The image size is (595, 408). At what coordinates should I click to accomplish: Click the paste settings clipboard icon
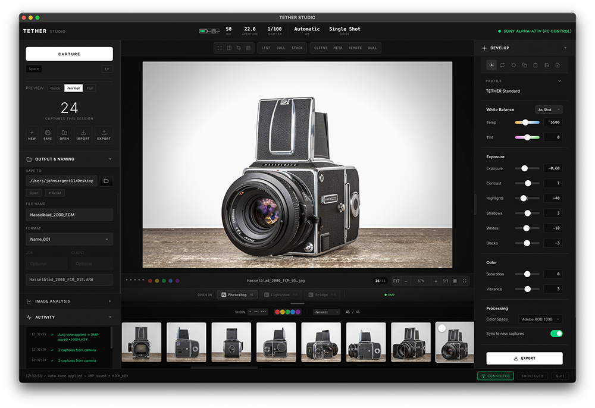coord(535,65)
